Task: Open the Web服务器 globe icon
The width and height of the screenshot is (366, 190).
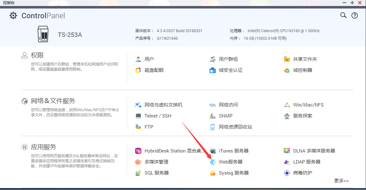Action: click(212, 162)
